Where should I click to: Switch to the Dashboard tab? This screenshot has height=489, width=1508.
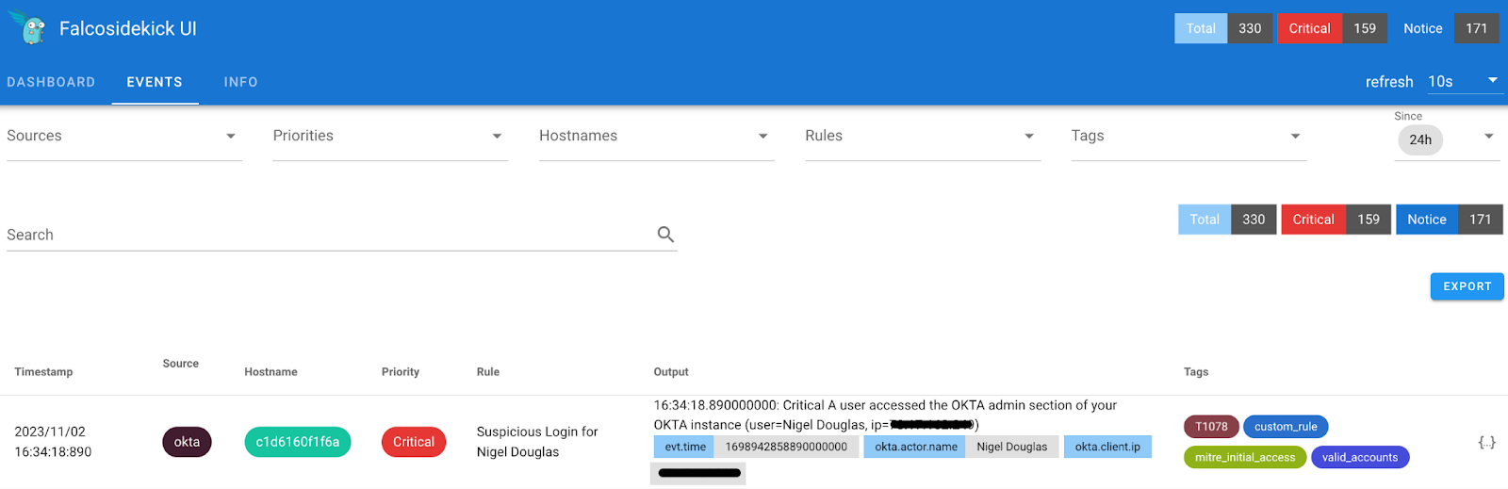51,82
